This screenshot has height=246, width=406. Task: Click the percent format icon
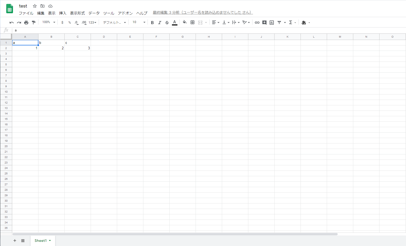click(x=69, y=23)
